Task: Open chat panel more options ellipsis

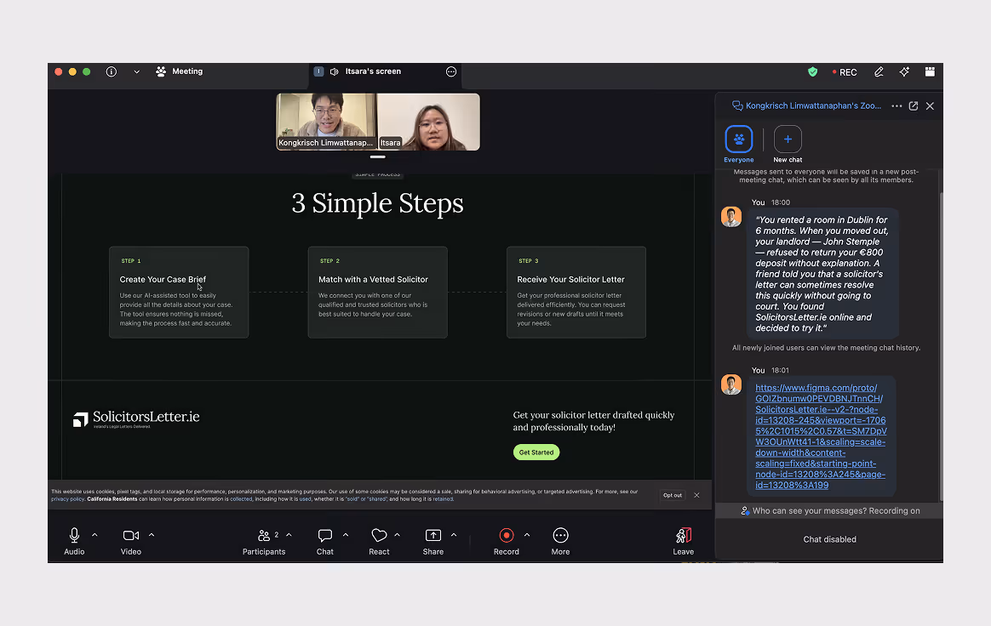Action: tap(896, 106)
